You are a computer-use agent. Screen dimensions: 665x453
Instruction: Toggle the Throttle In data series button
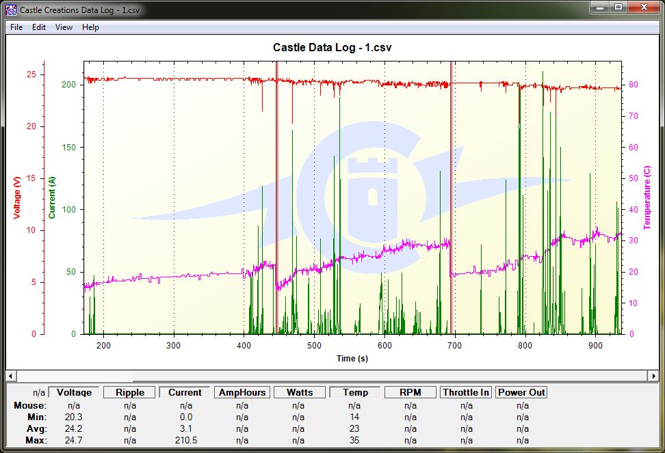click(x=466, y=392)
